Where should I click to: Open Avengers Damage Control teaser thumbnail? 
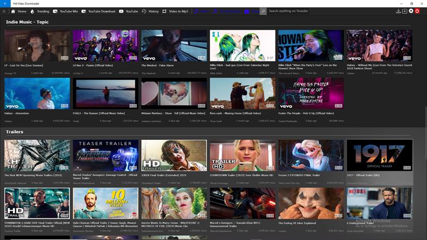point(105,155)
